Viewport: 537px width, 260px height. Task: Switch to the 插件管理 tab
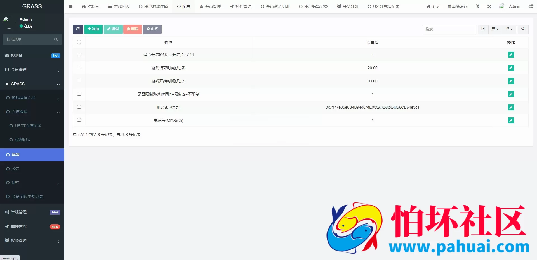coord(241,6)
